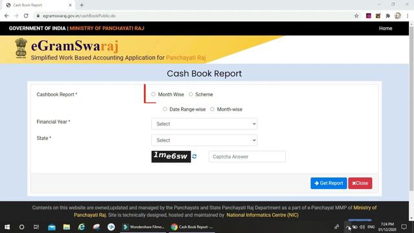The image size is (414, 233).
Task: Open a new browser tab
Action: point(82,5)
